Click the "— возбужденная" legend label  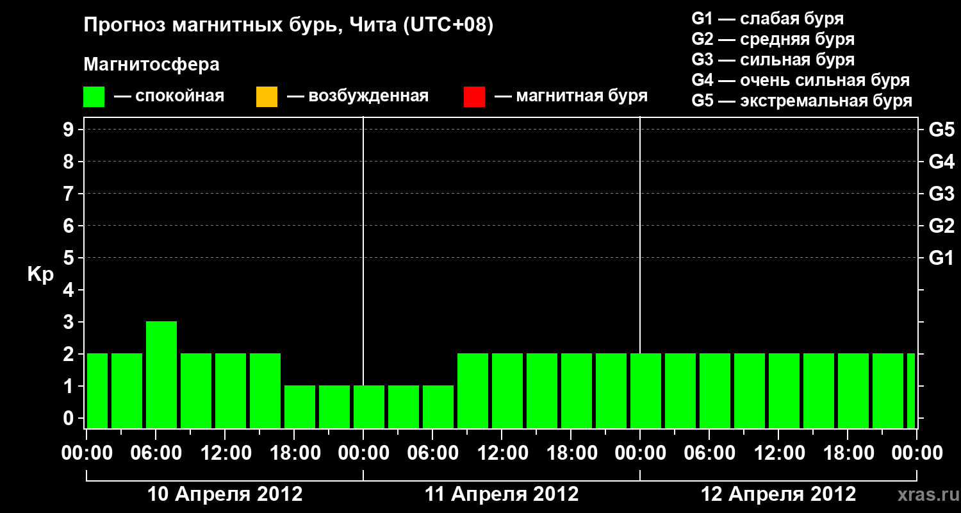(x=357, y=96)
